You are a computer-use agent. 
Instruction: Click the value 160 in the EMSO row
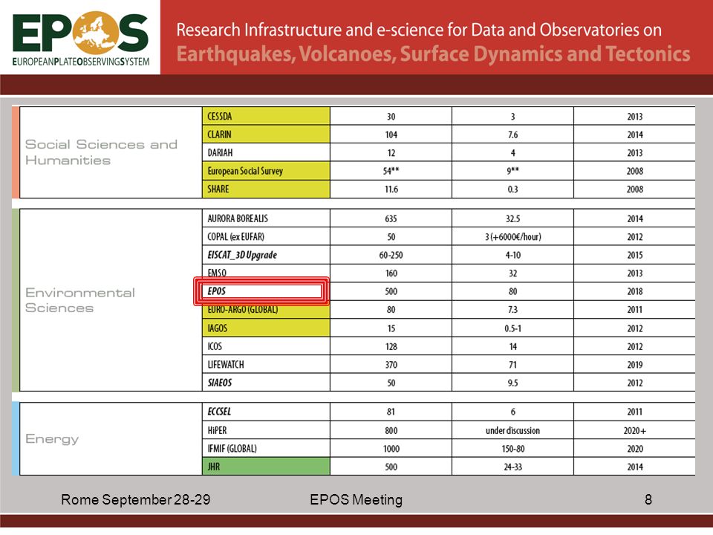coord(391,273)
